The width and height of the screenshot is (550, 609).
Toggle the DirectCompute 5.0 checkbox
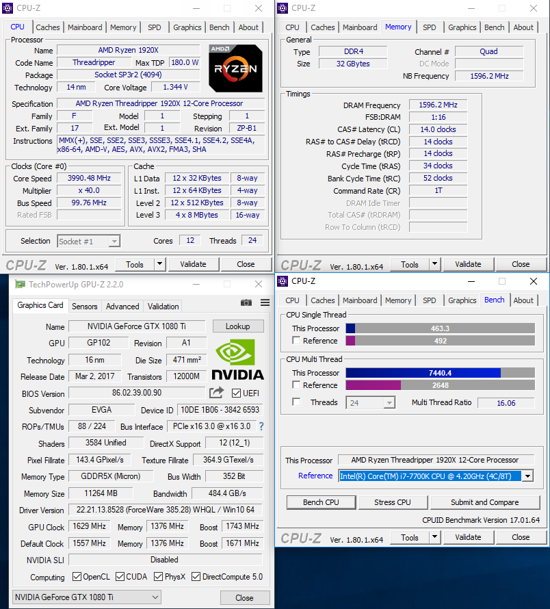(x=196, y=576)
